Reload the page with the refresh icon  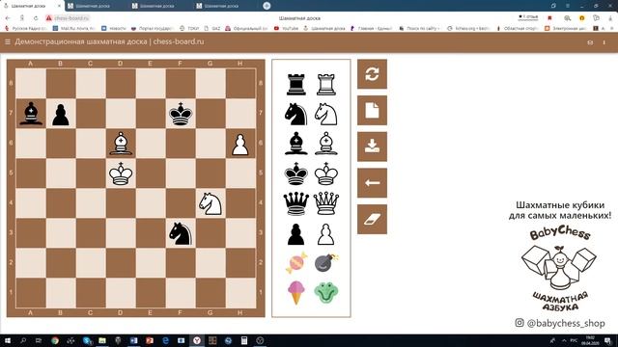(36, 18)
